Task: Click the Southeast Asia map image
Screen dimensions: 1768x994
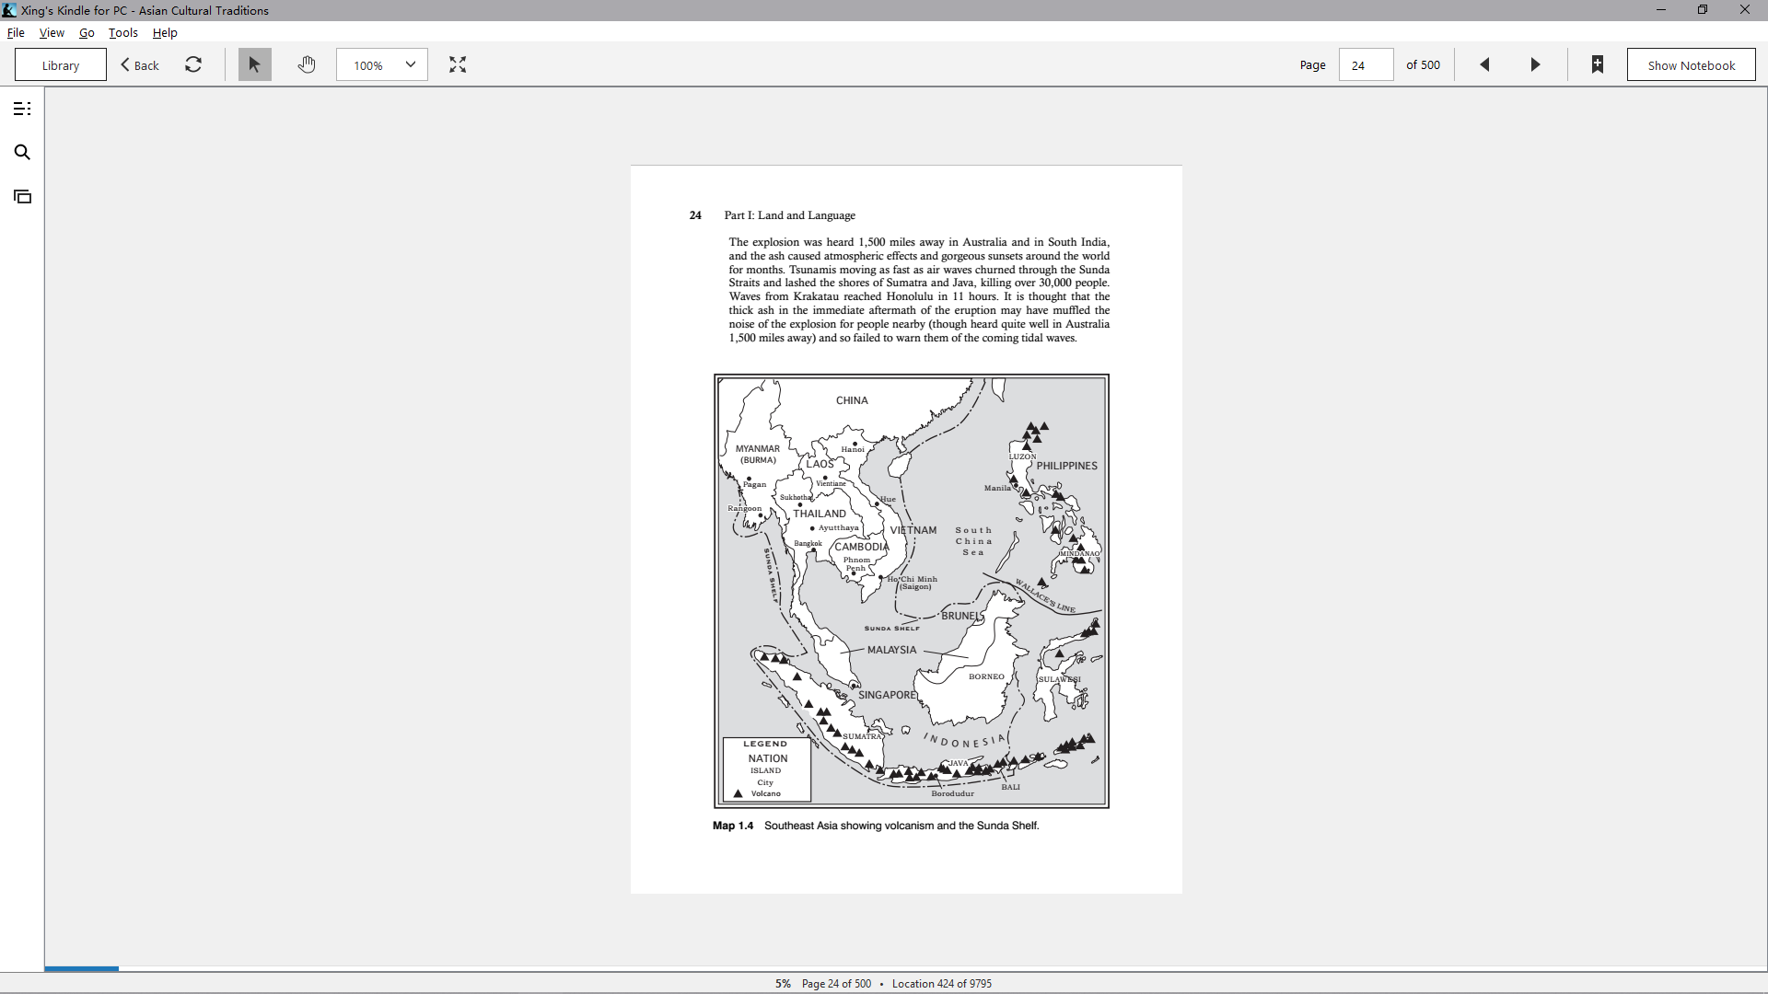Action: tap(912, 591)
